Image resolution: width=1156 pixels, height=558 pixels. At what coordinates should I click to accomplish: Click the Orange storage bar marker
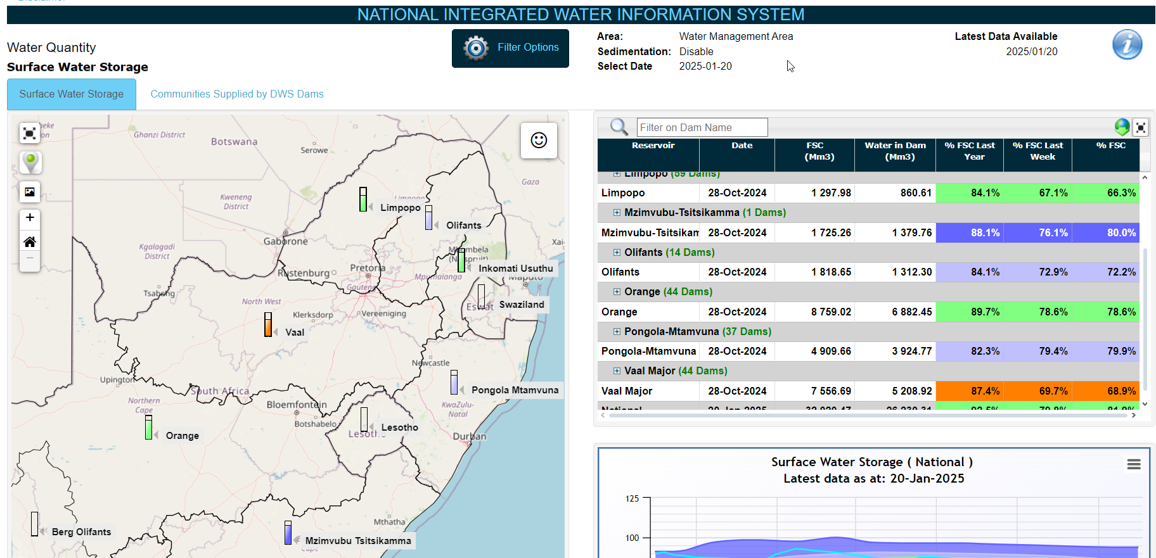(148, 428)
